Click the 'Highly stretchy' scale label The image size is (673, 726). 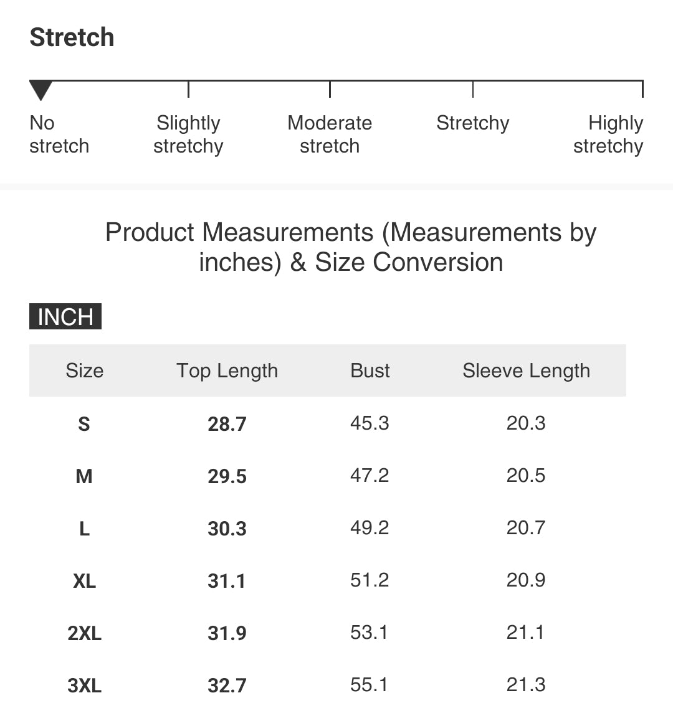(x=608, y=134)
